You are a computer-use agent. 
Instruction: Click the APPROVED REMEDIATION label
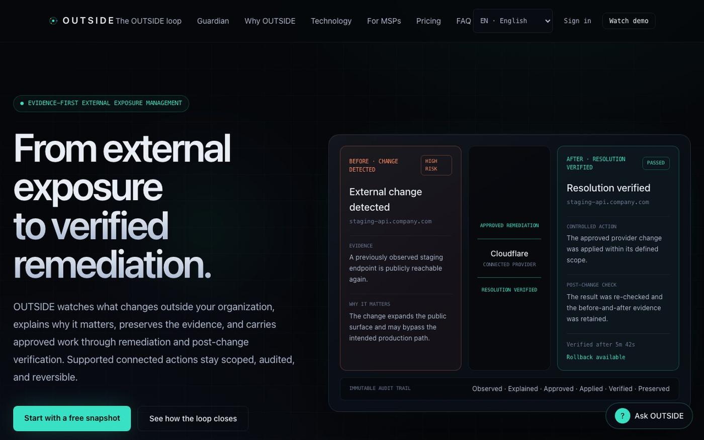click(x=509, y=225)
